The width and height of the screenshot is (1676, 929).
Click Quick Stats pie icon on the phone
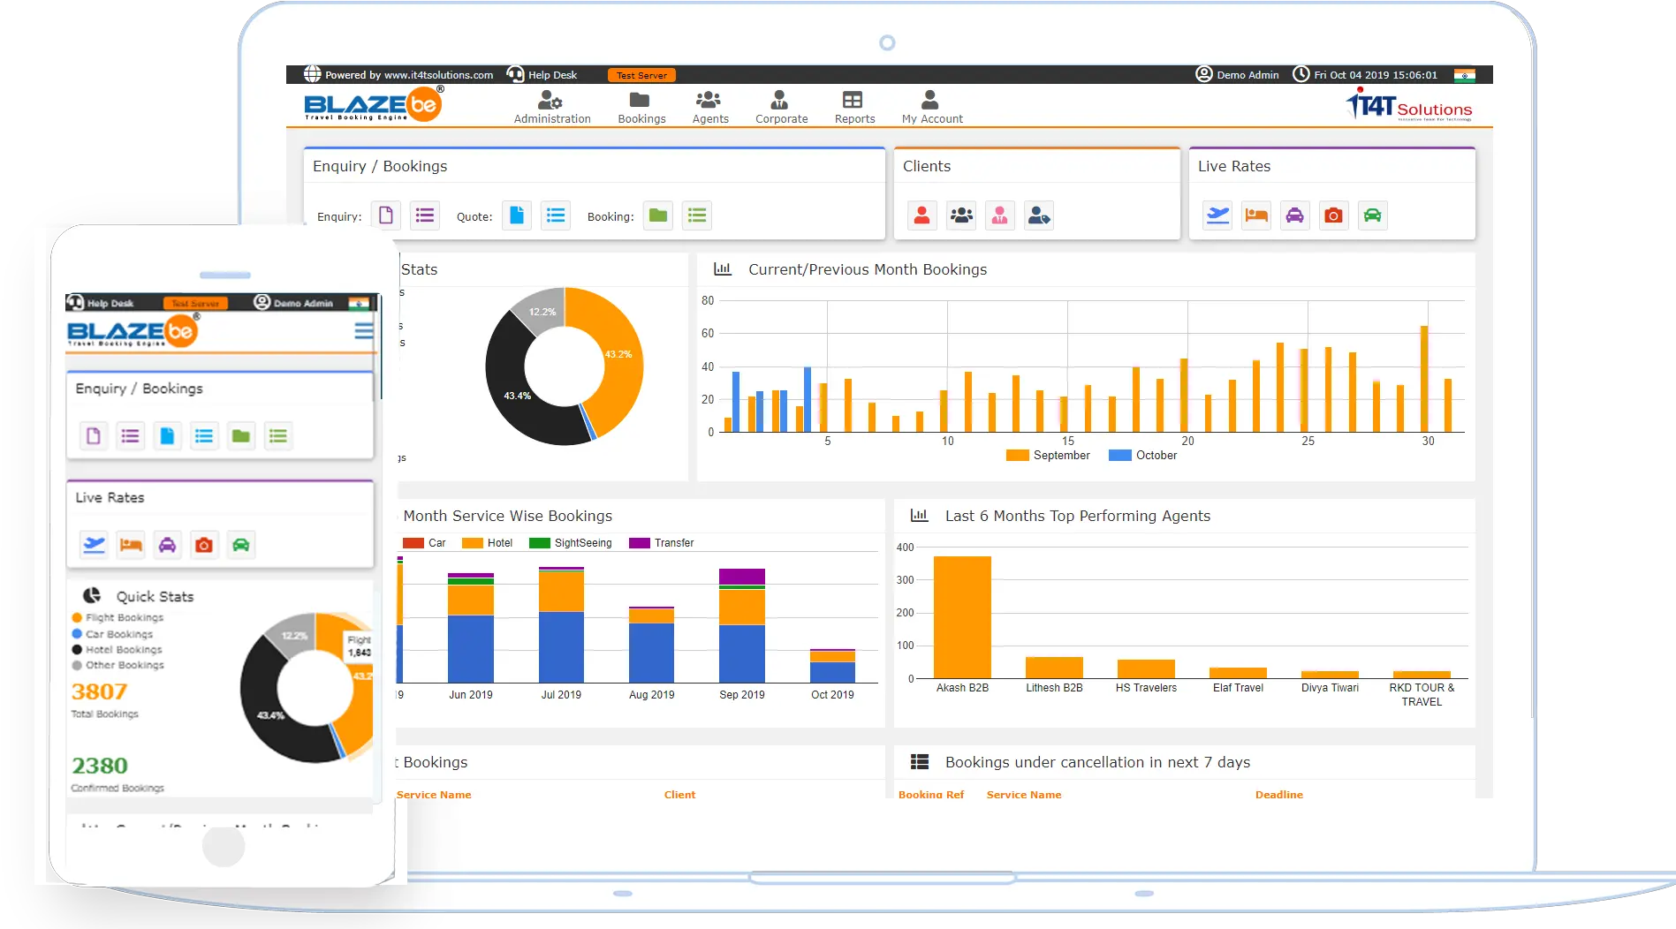pos(92,596)
